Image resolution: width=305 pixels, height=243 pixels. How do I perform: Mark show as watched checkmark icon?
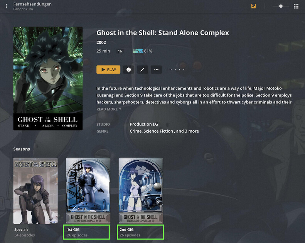(128, 70)
